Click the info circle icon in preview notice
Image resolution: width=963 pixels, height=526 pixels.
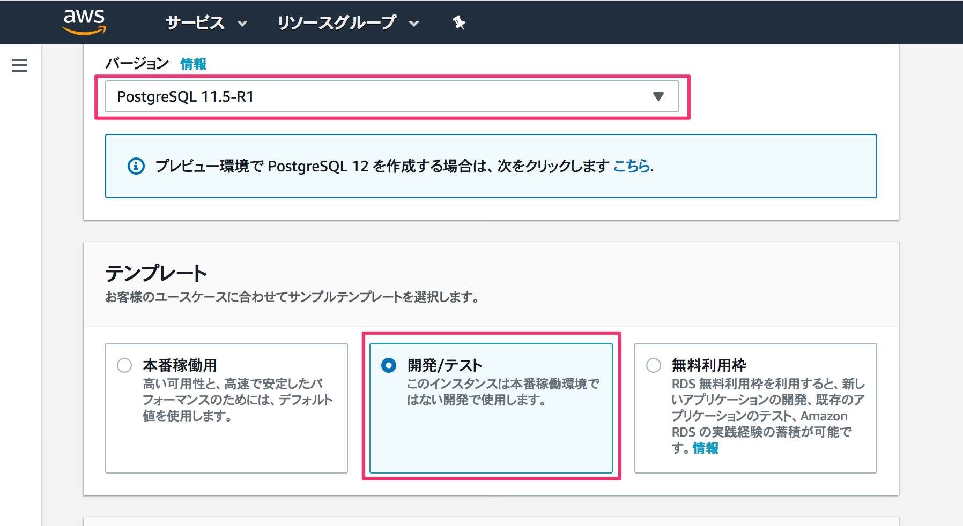(136, 166)
